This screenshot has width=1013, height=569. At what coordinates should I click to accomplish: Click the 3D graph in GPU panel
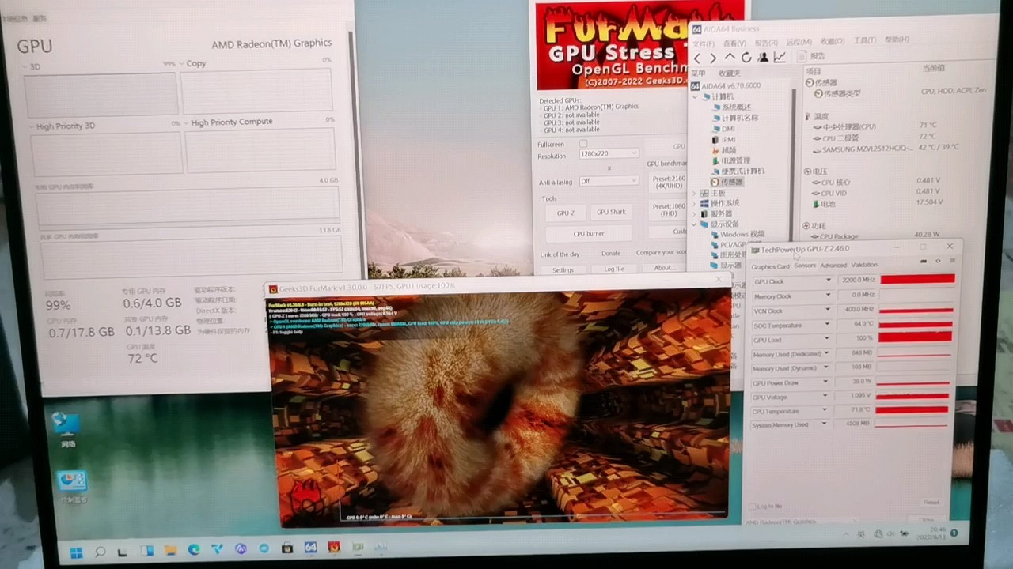click(x=101, y=95)
